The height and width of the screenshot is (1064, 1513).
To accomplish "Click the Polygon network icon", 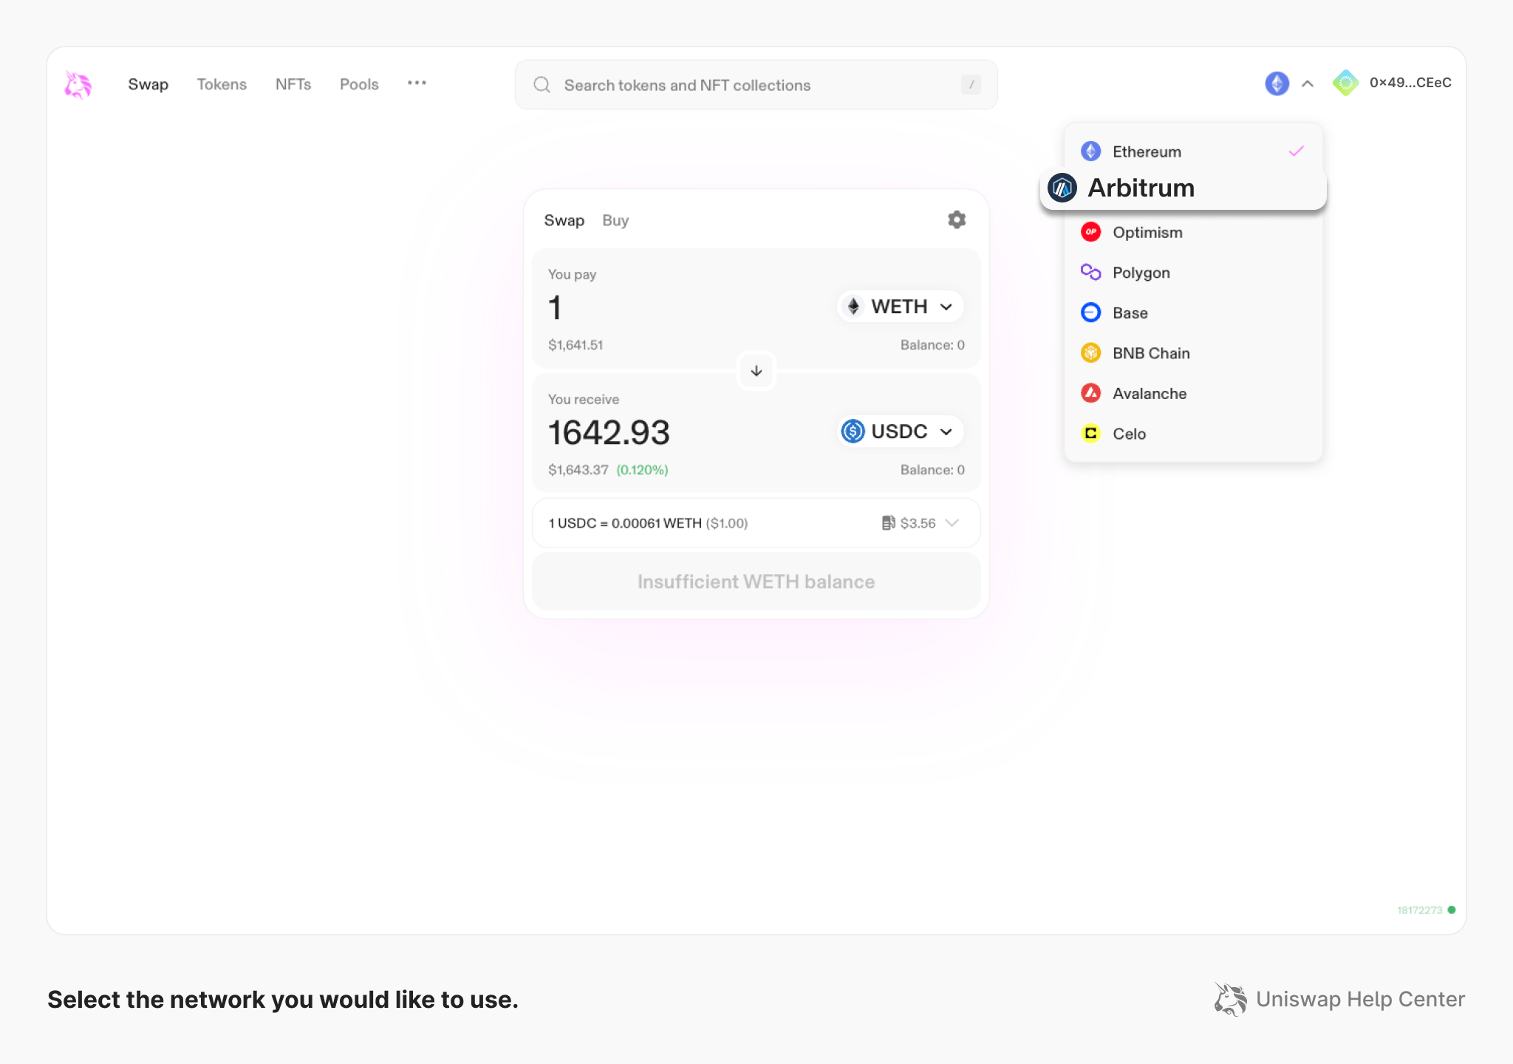I will (1090, 272).
